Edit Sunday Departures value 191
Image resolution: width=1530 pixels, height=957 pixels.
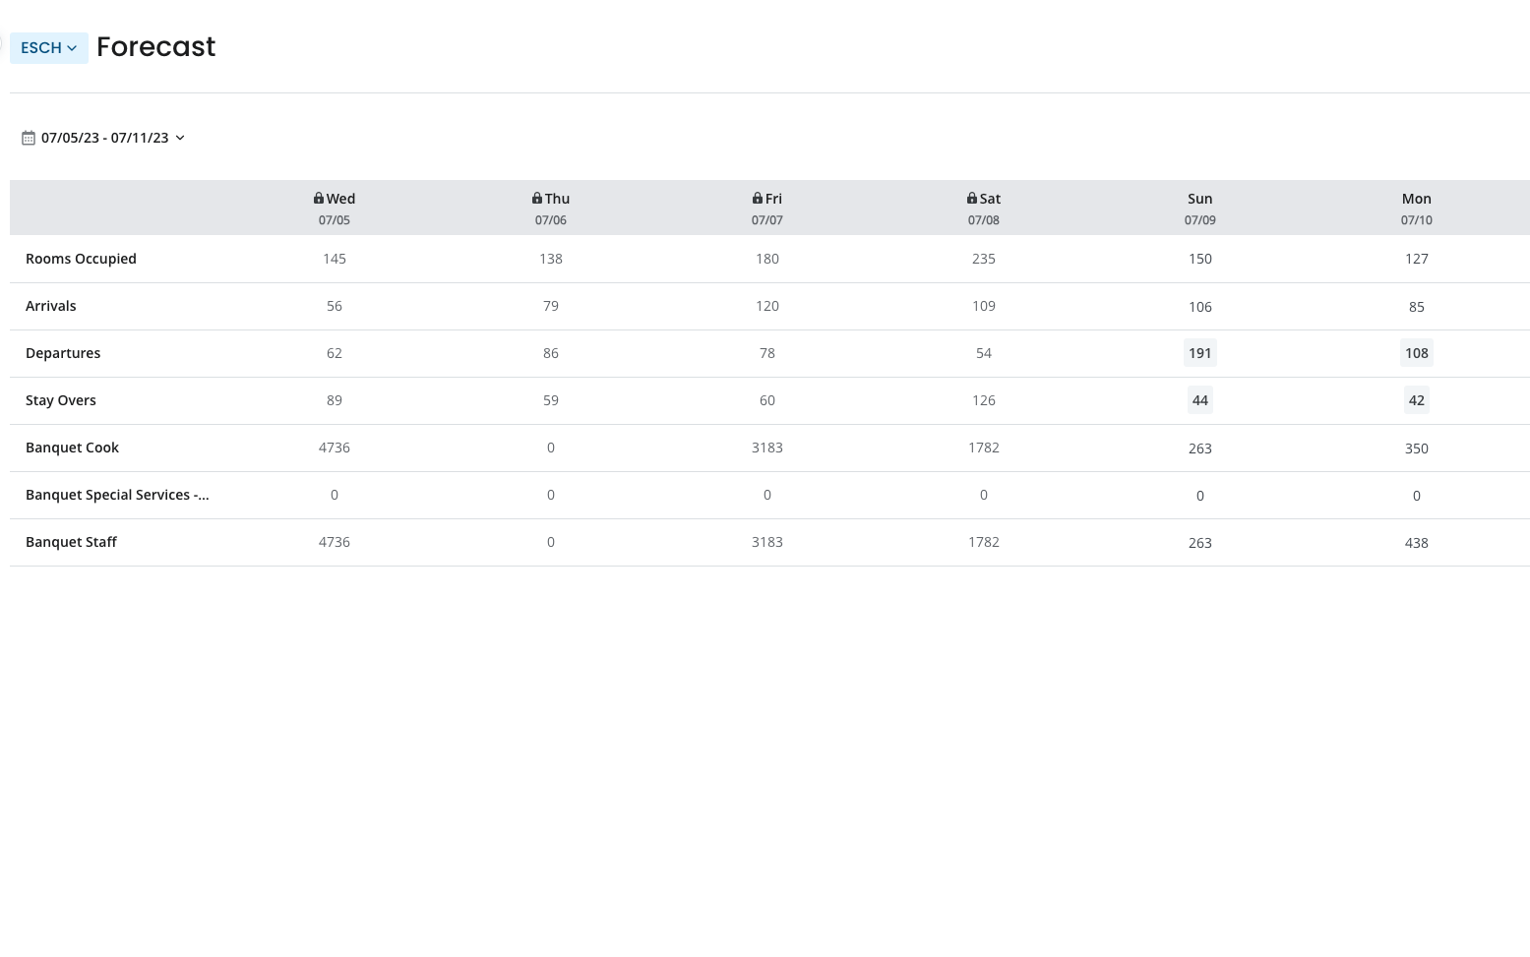coord(1199,353)
